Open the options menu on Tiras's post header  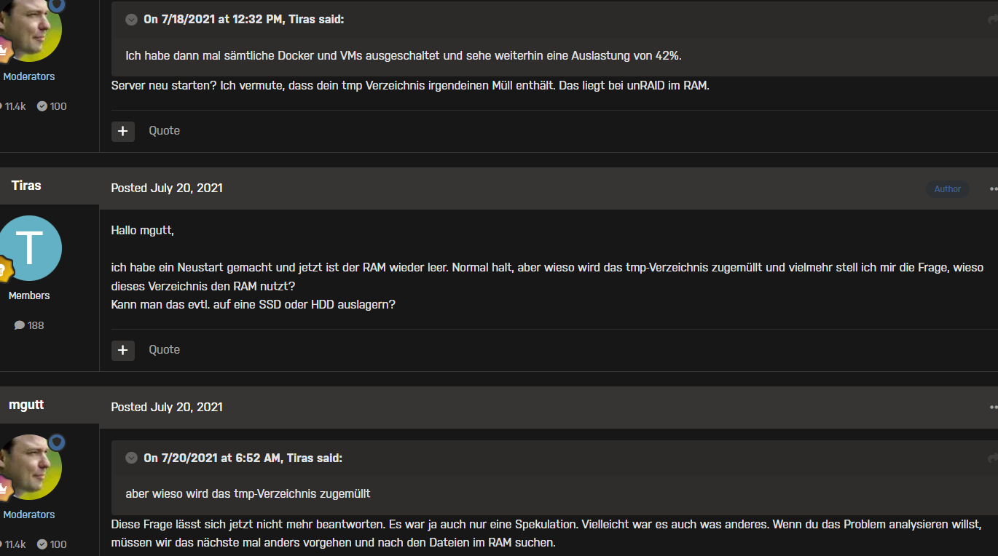[x=993, y=189]
